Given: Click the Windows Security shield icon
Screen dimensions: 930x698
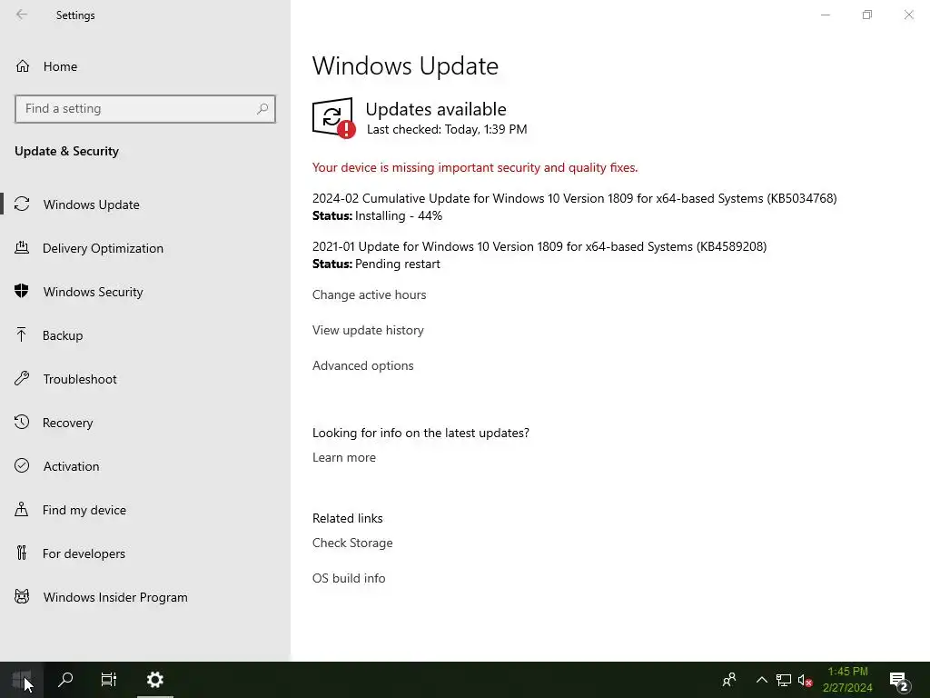Looking at the screenshot, I should coord(22,291).
